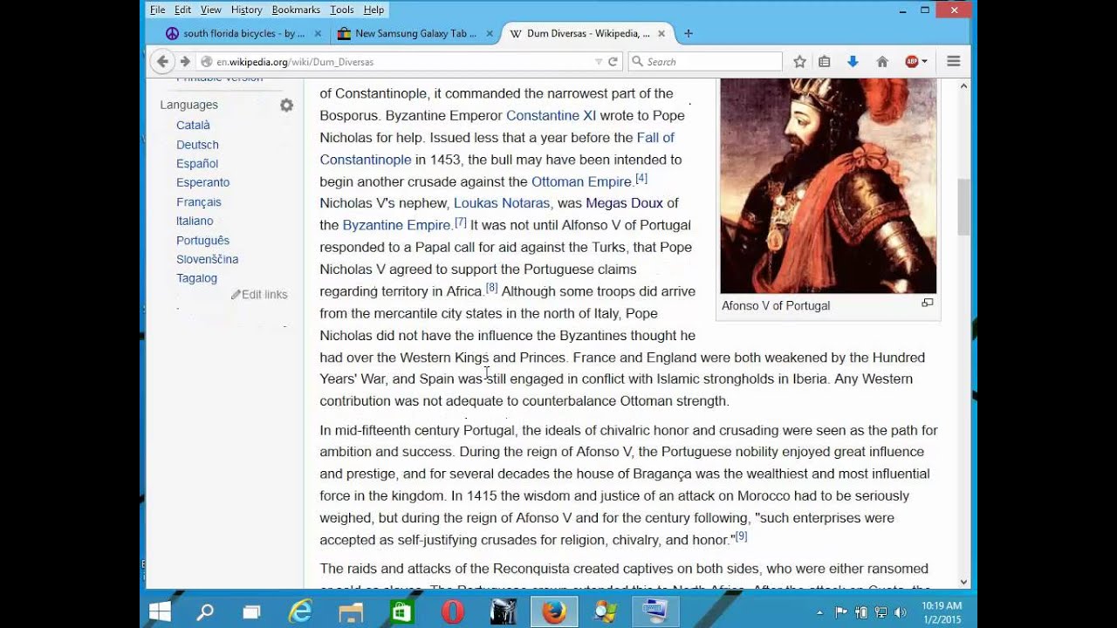Reload the current Wikipedia page
The width and height of the screenshot is (1117, 628).
[x=613, y=62]
